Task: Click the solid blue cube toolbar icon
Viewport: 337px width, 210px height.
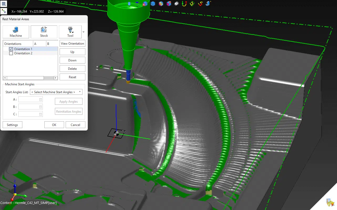Action: coord(153,4)
